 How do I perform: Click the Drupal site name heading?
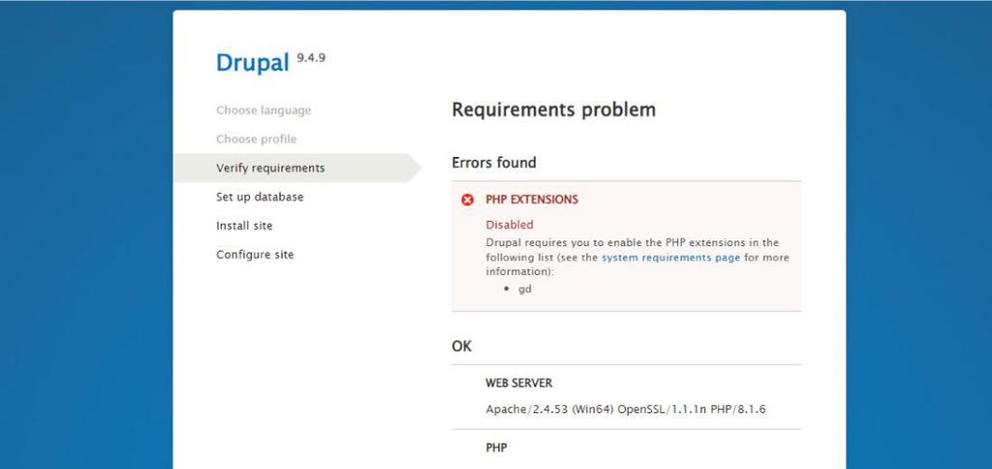[252, 63]
